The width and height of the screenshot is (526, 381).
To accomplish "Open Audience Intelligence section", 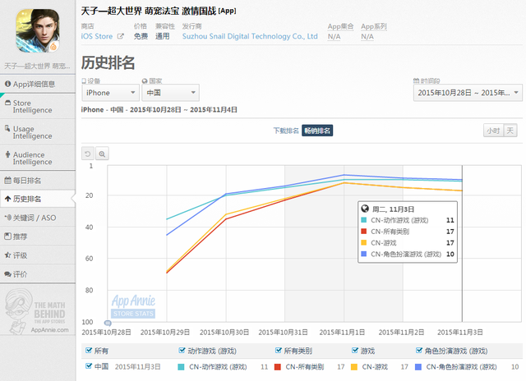I will tap(38, 158).
